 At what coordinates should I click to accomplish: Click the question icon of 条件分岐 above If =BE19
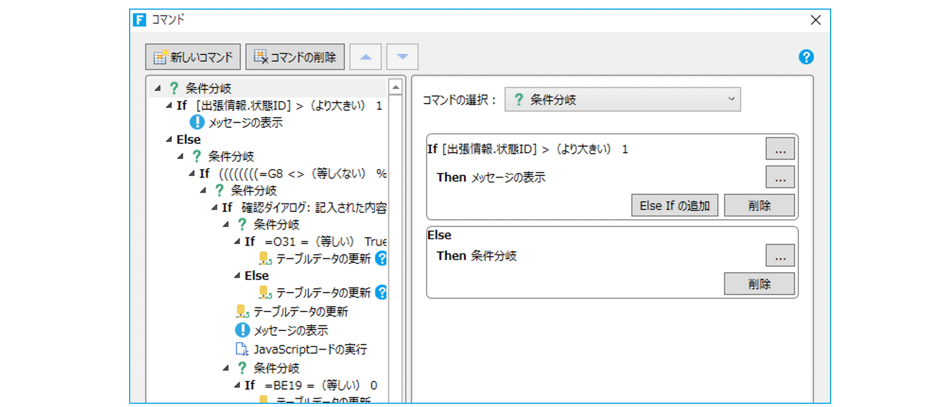242,368
